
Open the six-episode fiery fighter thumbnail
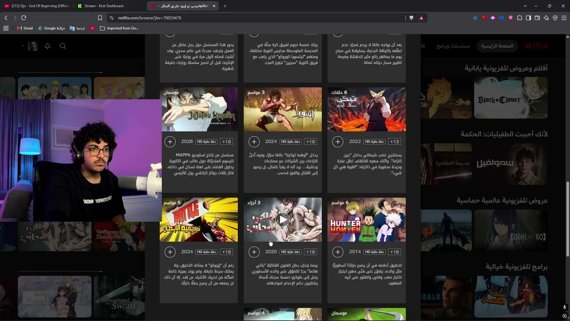click(x=366, y=109)
